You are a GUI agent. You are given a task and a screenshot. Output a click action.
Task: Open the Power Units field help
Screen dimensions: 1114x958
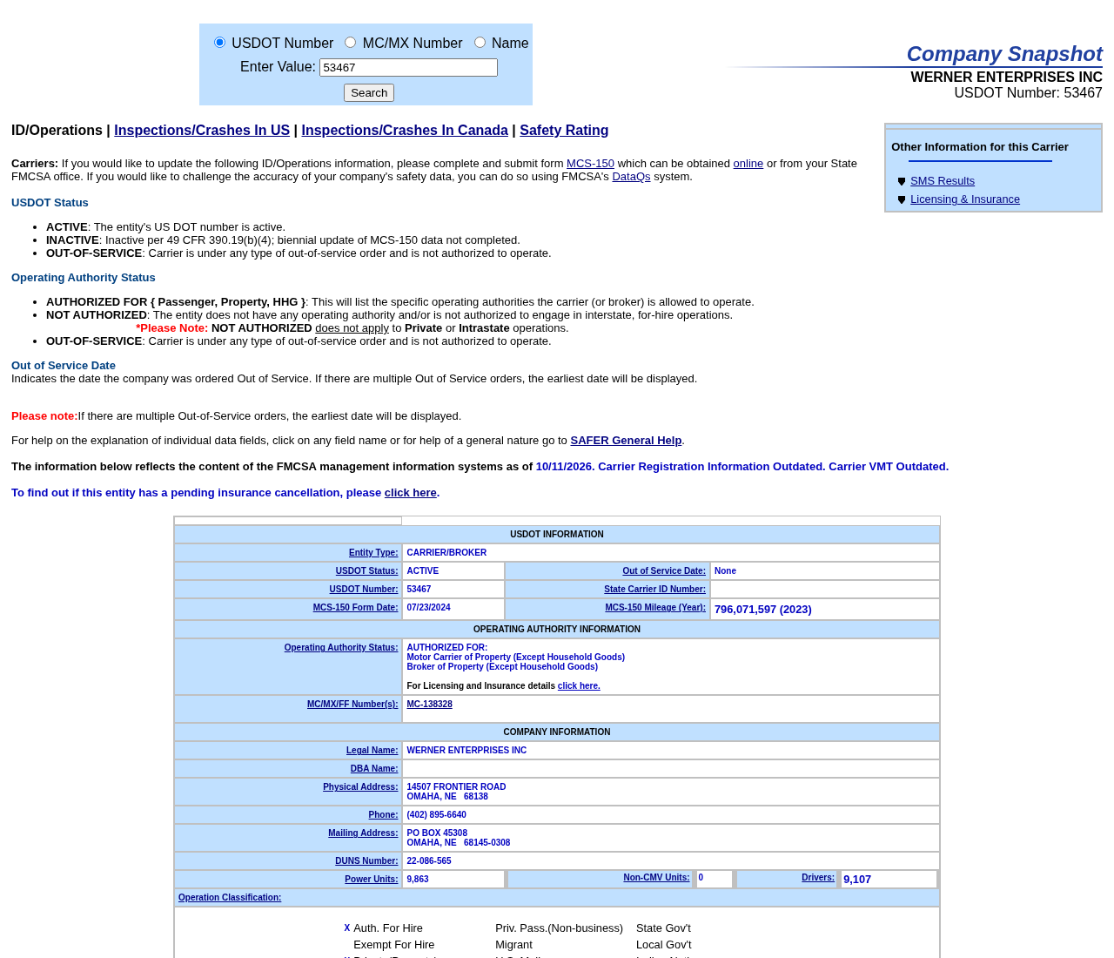(372, 880)
